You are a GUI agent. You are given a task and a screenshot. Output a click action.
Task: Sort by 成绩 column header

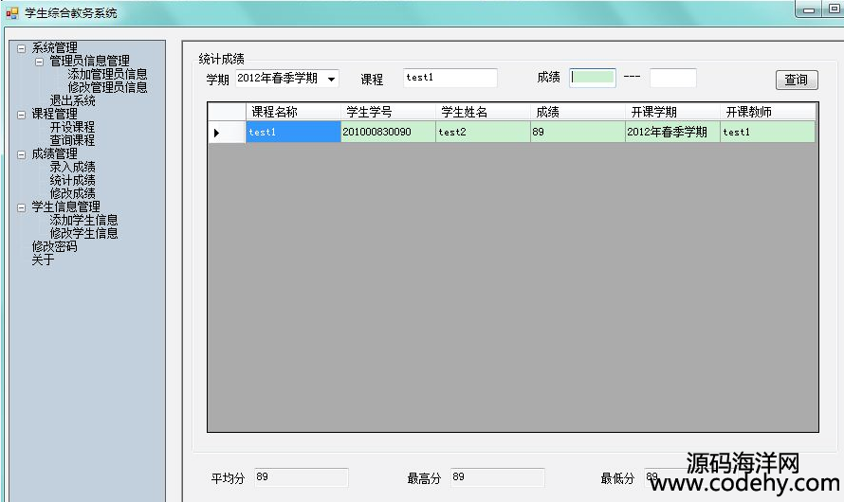pos(578,112)
